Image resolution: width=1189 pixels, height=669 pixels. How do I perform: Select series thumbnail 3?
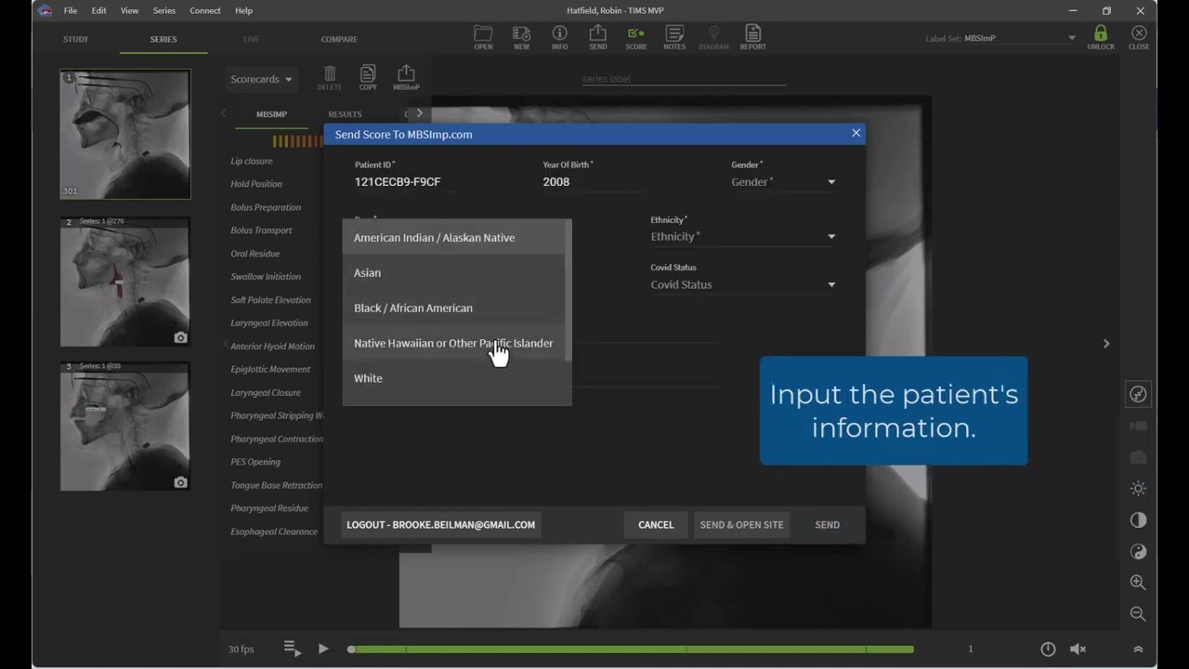(x=124, y=426)
